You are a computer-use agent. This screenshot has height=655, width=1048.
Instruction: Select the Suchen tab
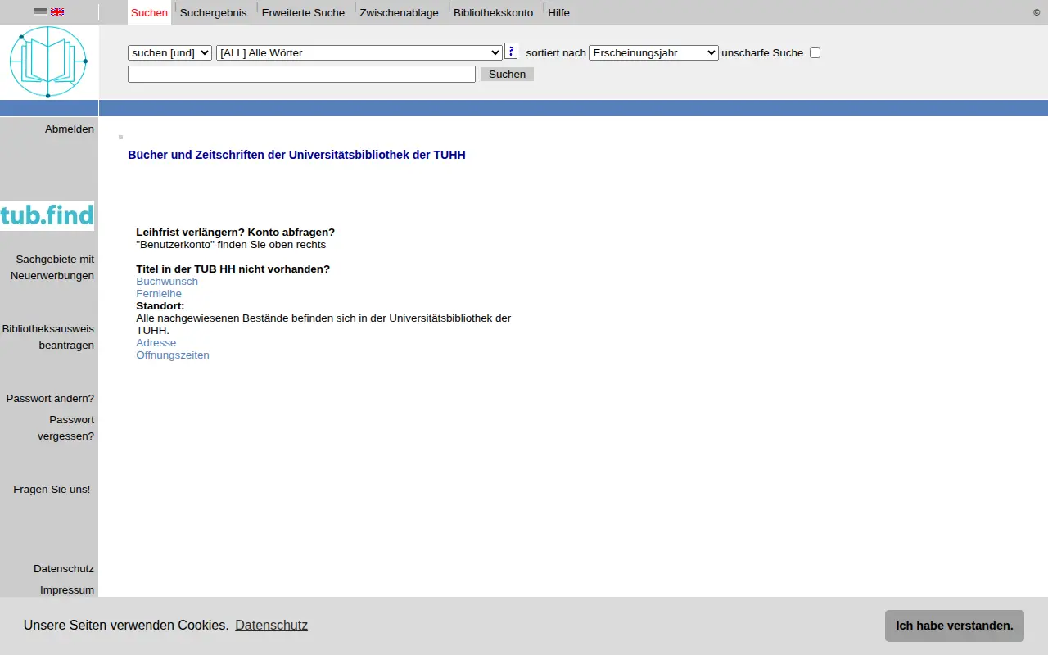click(x=149, y=12)
